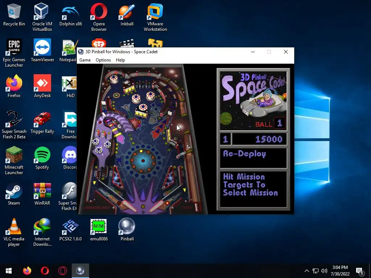Select the Oracle VM VirtualBox icon
Viewport: 371px width, 278px height.
(x=42, y=17)
